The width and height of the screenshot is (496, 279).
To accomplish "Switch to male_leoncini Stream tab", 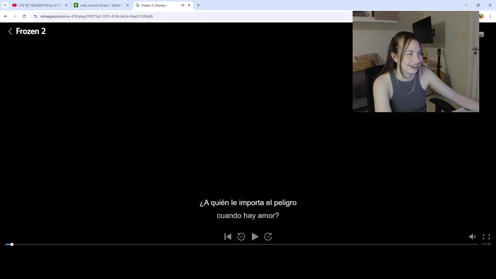I will 101,5.
